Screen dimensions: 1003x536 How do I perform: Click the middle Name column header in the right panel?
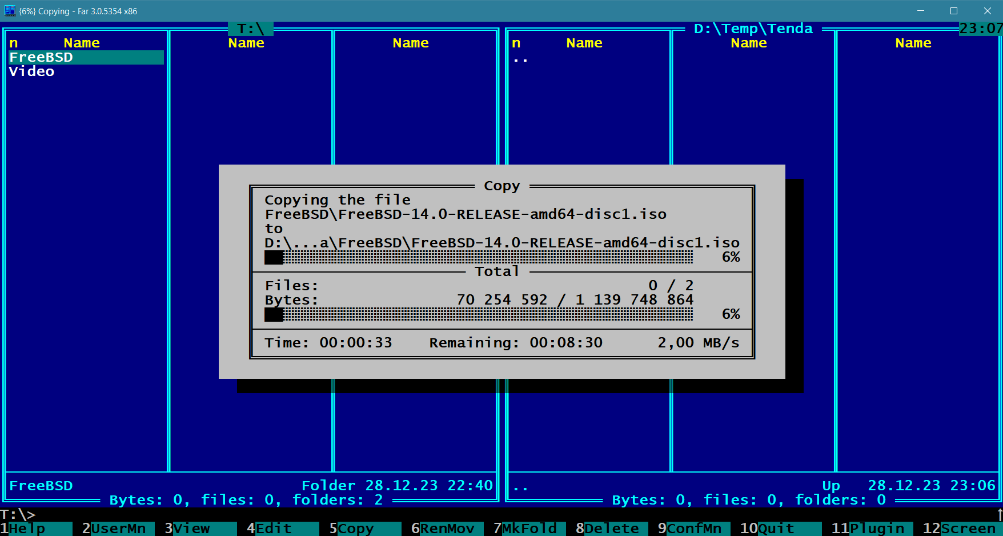coord(749,43)
